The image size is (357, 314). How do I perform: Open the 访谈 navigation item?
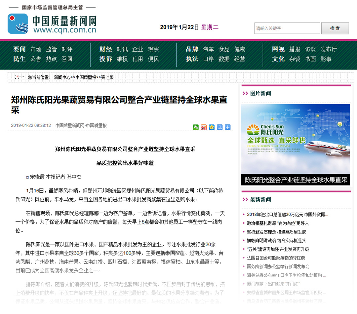click(x=310, y=49)
